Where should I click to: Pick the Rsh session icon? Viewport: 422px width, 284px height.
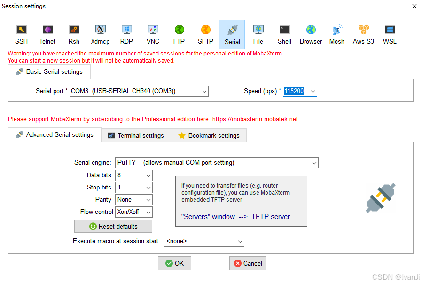pos(74,35)
